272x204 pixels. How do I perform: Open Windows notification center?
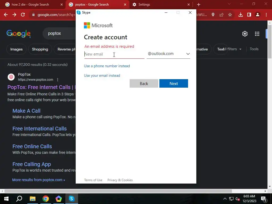264,199
